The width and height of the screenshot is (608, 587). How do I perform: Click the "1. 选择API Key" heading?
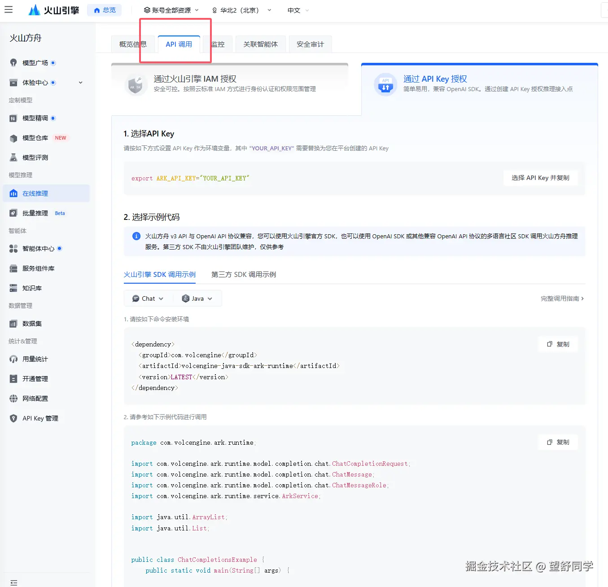(x=149, y=134)
